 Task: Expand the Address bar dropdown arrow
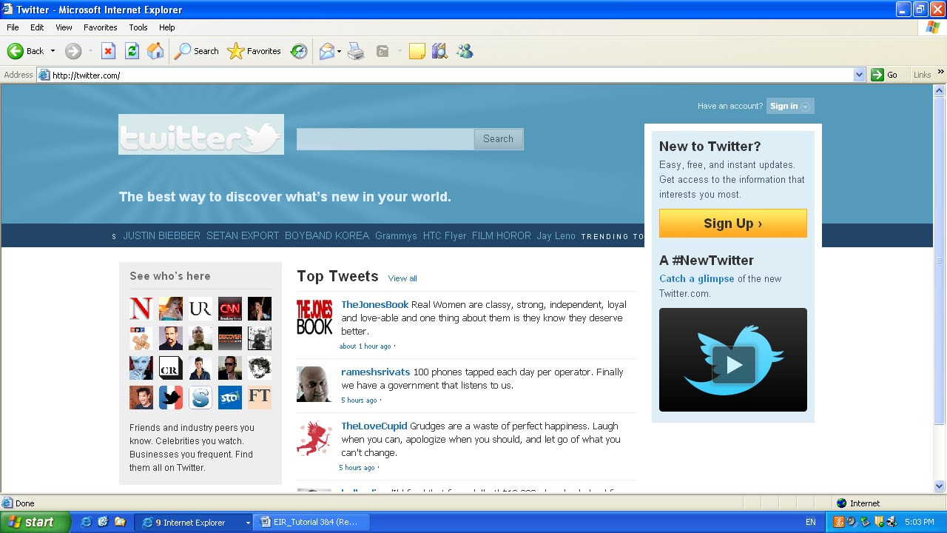pyautogui.click(x=859, y=75)
